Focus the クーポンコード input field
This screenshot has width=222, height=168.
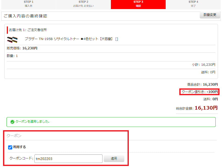[x=68, y=159]
